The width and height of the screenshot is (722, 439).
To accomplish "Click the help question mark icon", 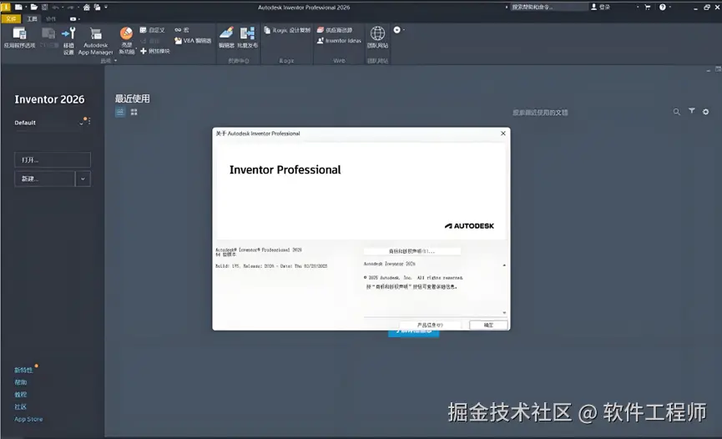I will pos(662,7).
